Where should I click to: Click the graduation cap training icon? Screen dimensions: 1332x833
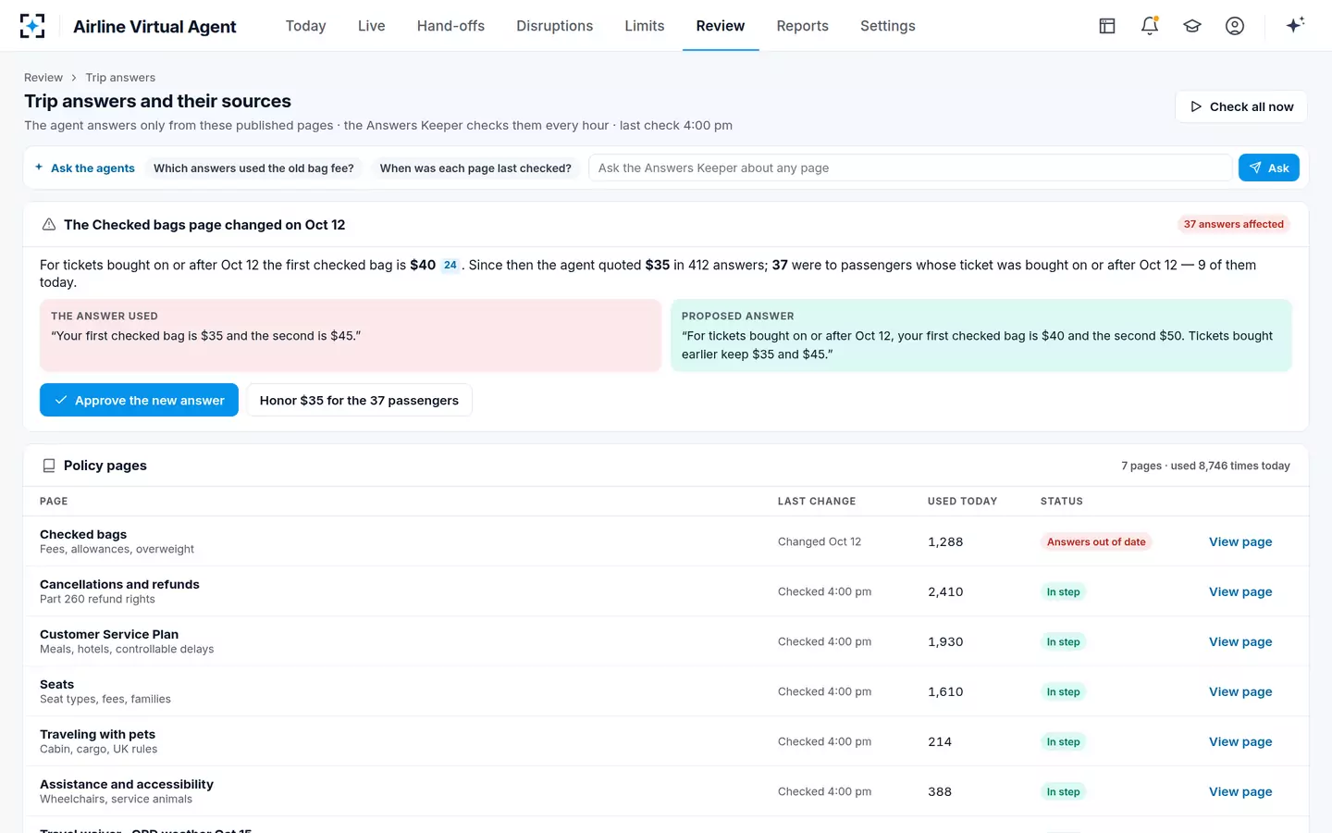pos(1192,26)
